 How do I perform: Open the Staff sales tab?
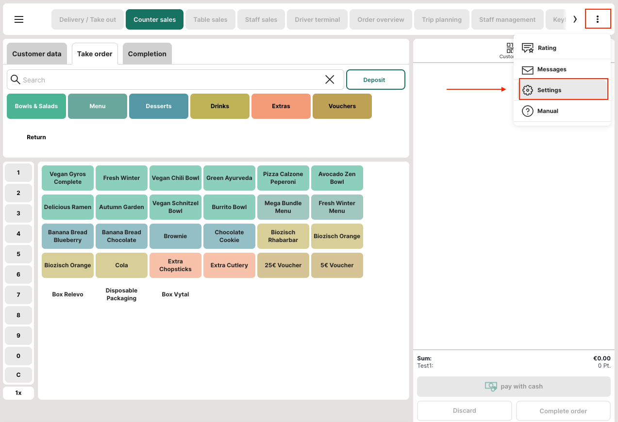(x=261, y=19)
